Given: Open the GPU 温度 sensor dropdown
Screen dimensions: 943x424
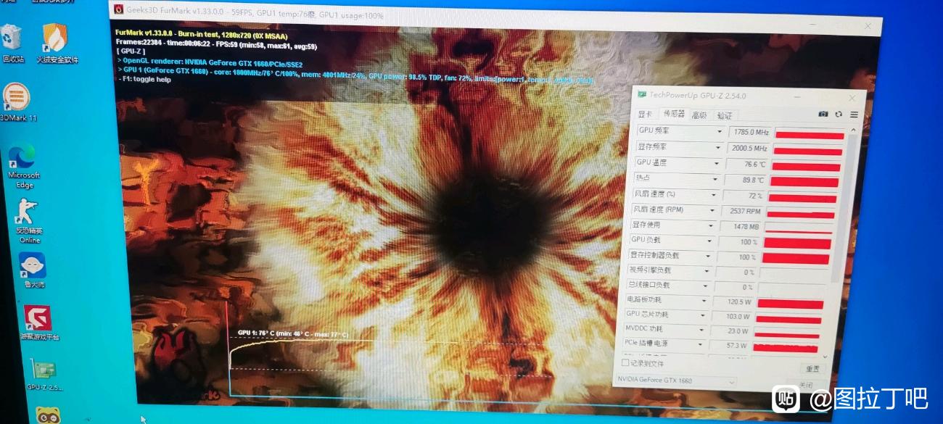Looking at the screenshot, I should point(717,164).
